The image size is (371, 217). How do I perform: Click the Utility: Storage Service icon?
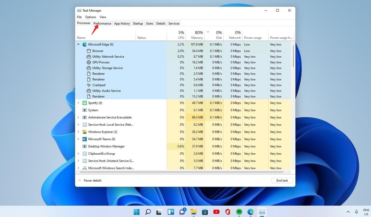pos(89,68)
